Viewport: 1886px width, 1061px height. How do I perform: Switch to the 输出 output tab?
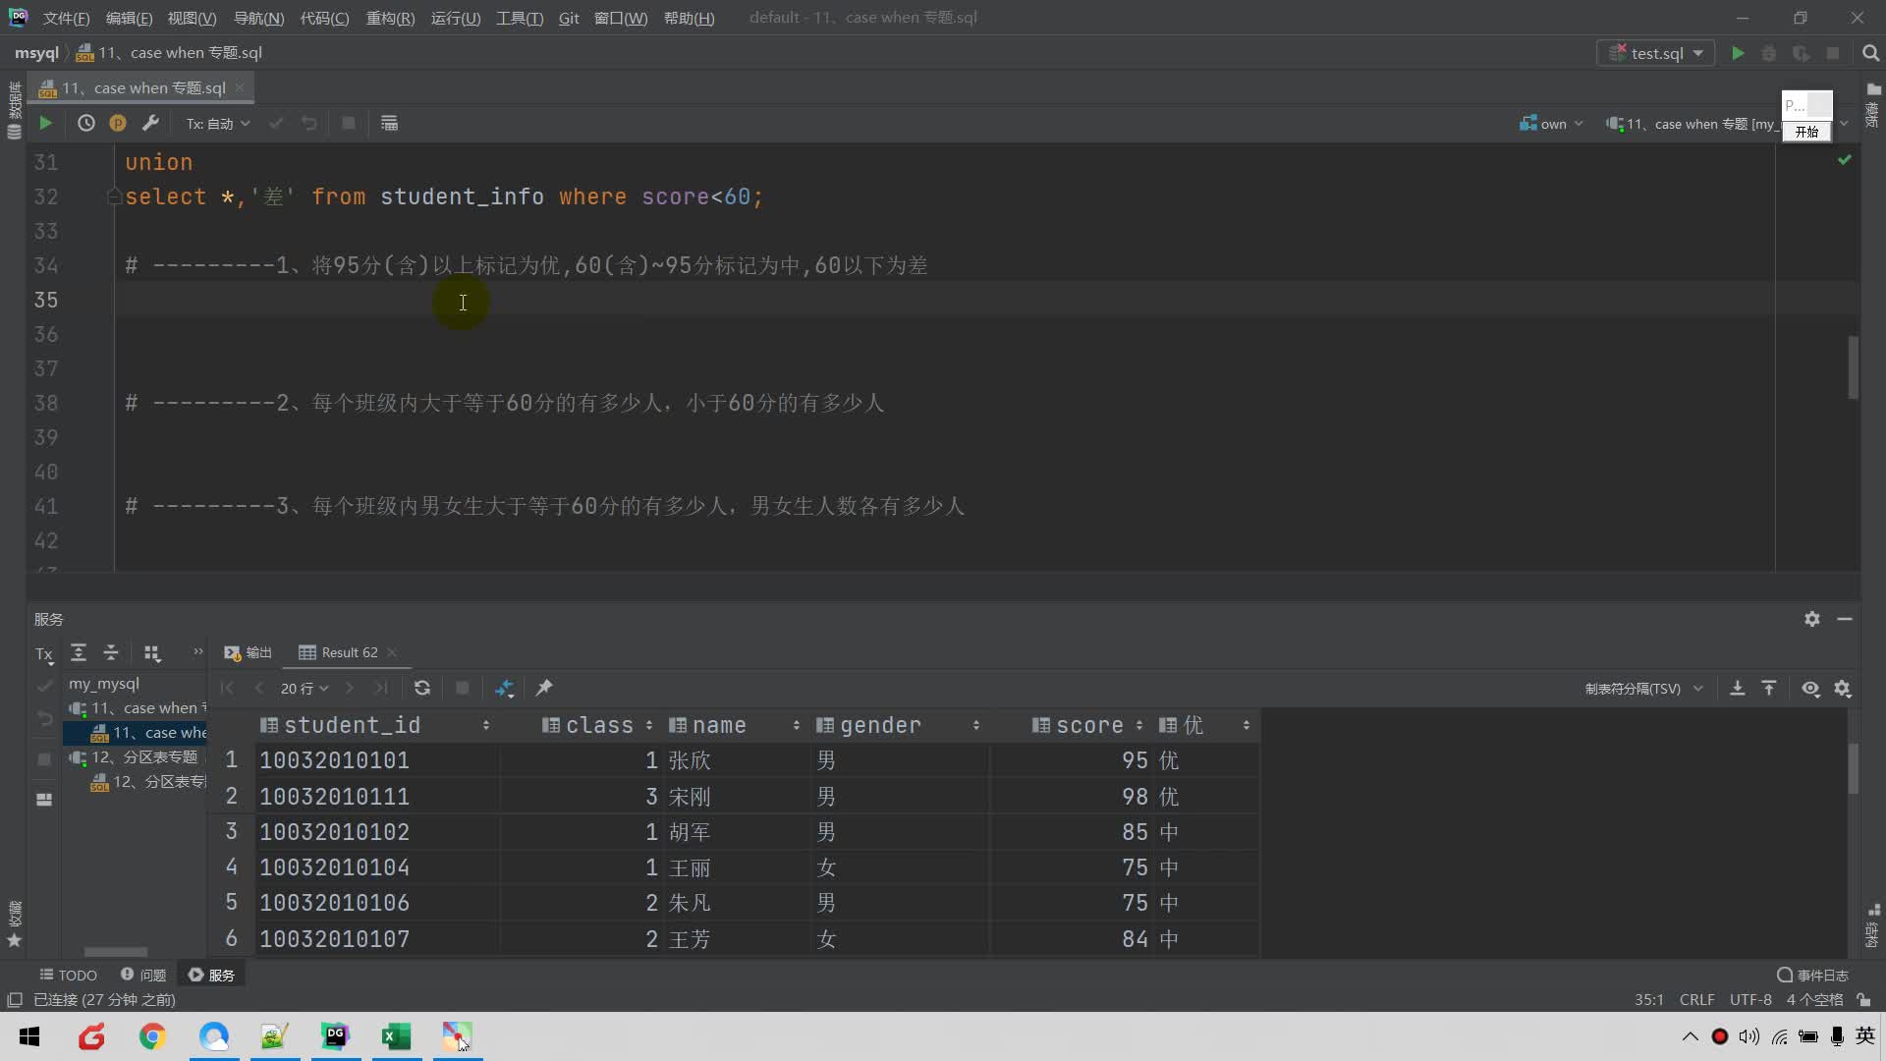click(x=248, y=652)
